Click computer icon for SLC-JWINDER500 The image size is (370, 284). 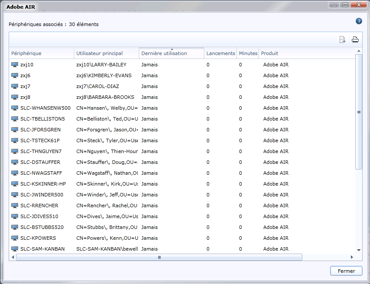tap(15, 195)
